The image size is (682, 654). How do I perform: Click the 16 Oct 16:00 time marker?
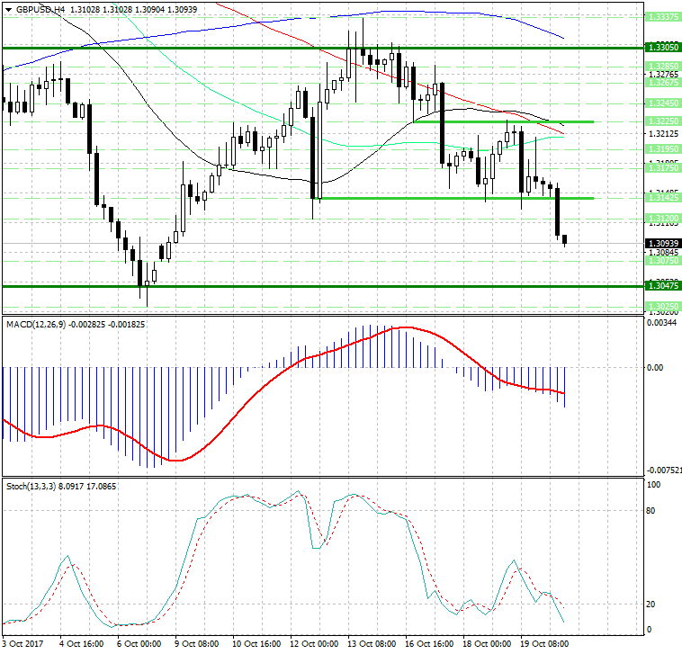[428, 644]
